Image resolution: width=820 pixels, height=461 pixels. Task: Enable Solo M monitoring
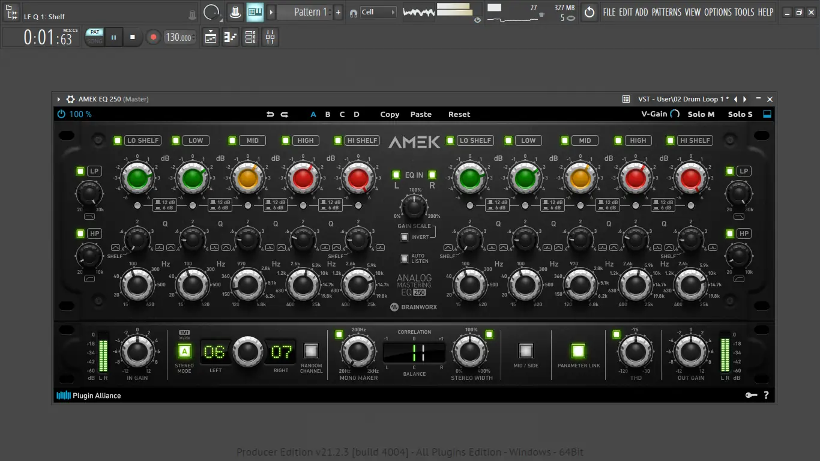701,114
